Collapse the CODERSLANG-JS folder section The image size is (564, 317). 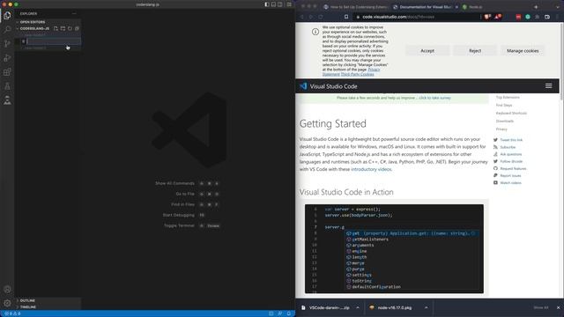pyautogui.click(x=33, y=28)
